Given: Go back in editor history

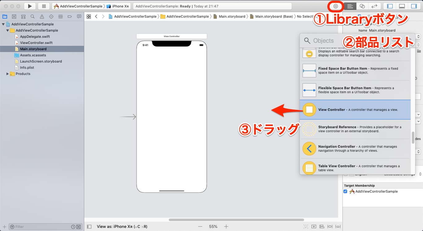Looking at the screenshot, I should point(96,16).
